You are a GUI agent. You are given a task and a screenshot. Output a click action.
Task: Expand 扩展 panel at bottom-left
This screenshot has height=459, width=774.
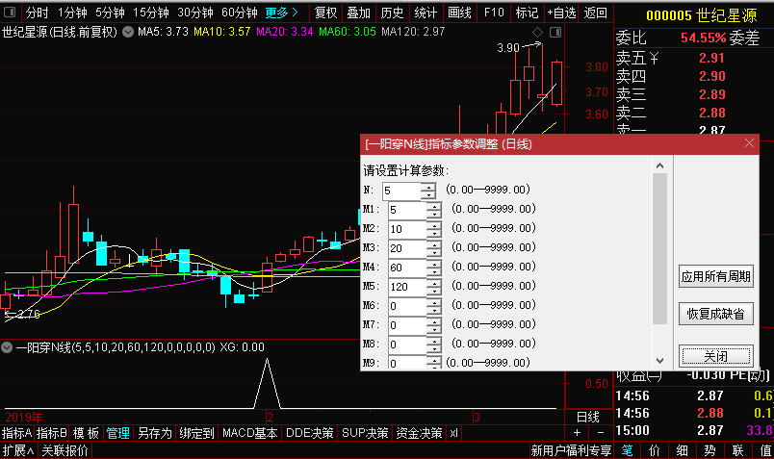point(18,450)
